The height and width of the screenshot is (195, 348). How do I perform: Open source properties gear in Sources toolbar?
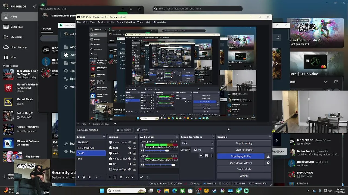(121, 177)
